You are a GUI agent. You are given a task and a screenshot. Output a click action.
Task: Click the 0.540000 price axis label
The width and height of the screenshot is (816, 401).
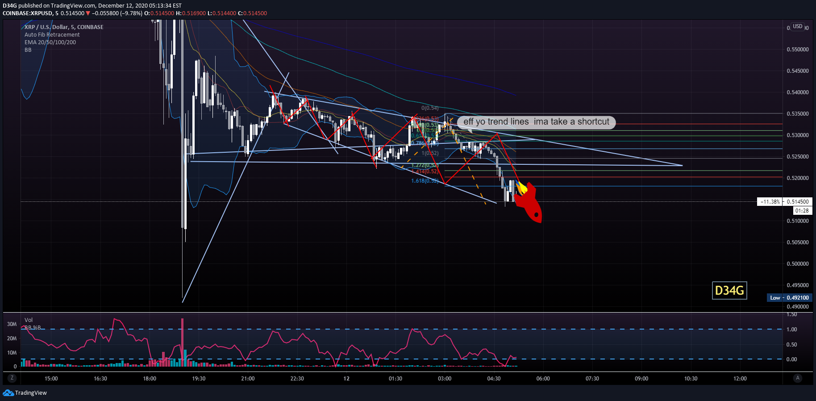(x=798, y=92)
